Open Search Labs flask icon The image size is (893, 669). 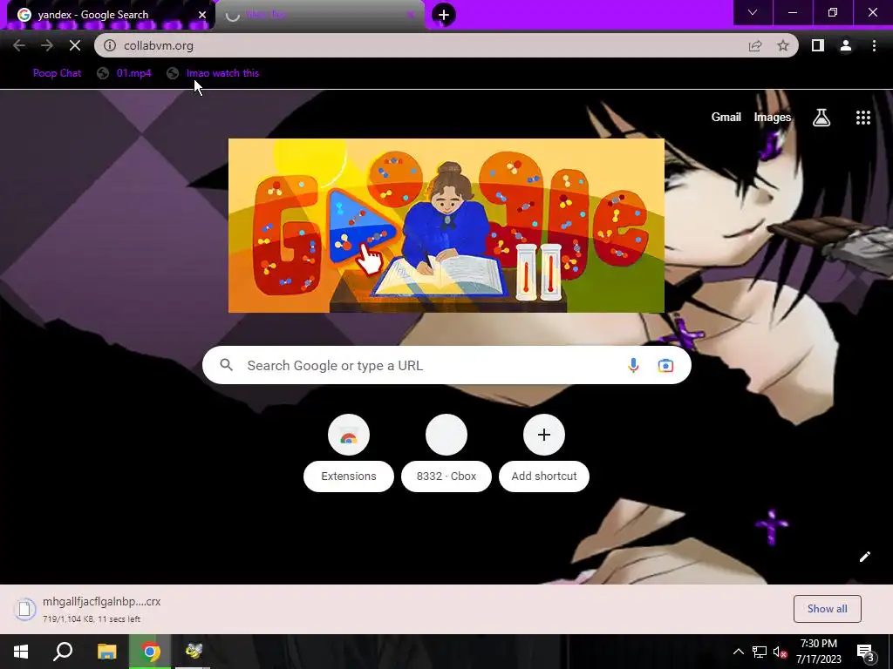(x=821, y=118)
